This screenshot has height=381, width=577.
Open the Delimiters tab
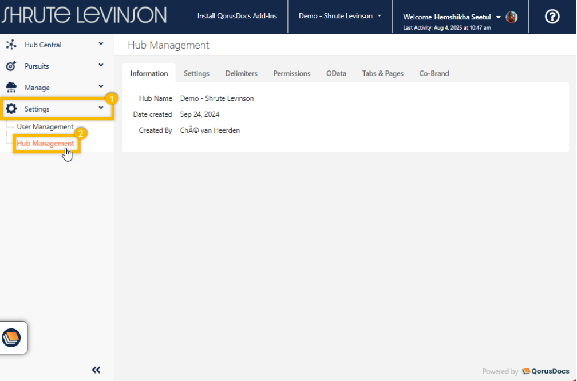241,73
